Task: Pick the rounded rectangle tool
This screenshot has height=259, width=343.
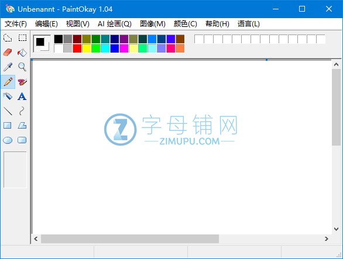Action: pyautogui.click(x=22, y=140)
